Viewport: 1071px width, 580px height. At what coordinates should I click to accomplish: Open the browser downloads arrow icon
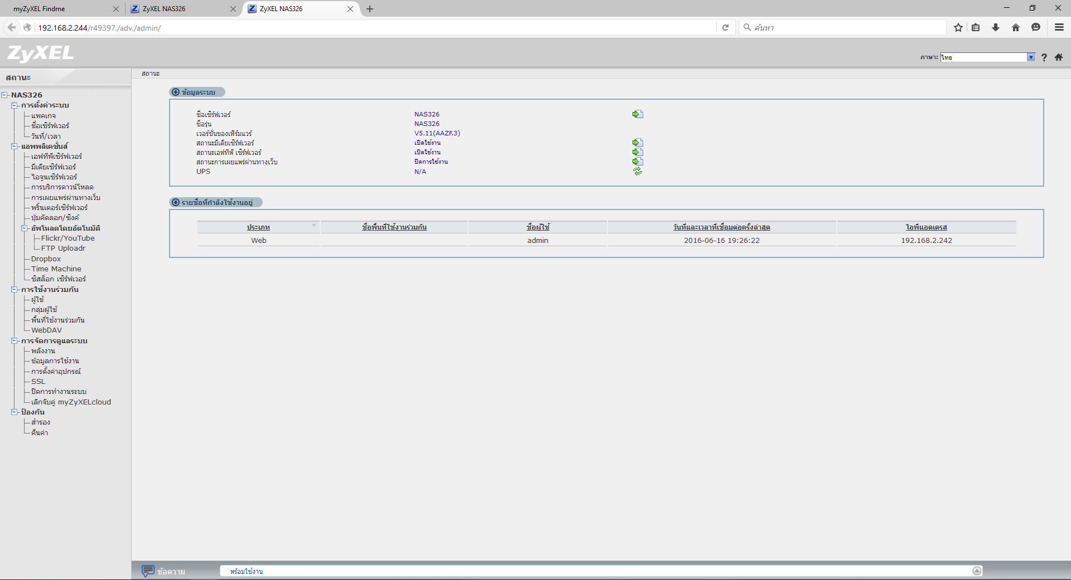996,27
